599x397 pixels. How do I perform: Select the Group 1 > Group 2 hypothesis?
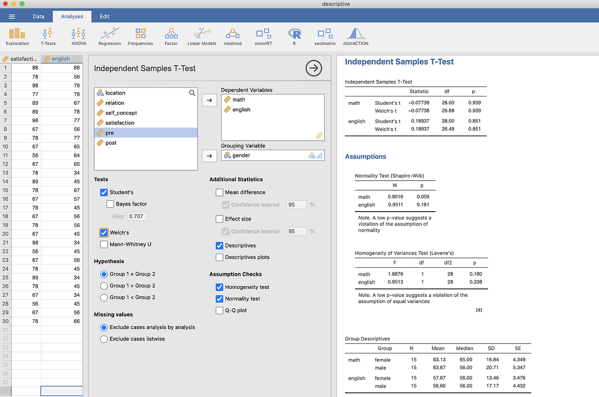tap(104, 286)
